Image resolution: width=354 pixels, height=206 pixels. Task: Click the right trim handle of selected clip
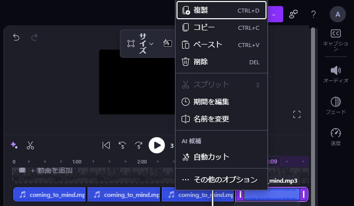pyautogui.click(x=303, y=194)
